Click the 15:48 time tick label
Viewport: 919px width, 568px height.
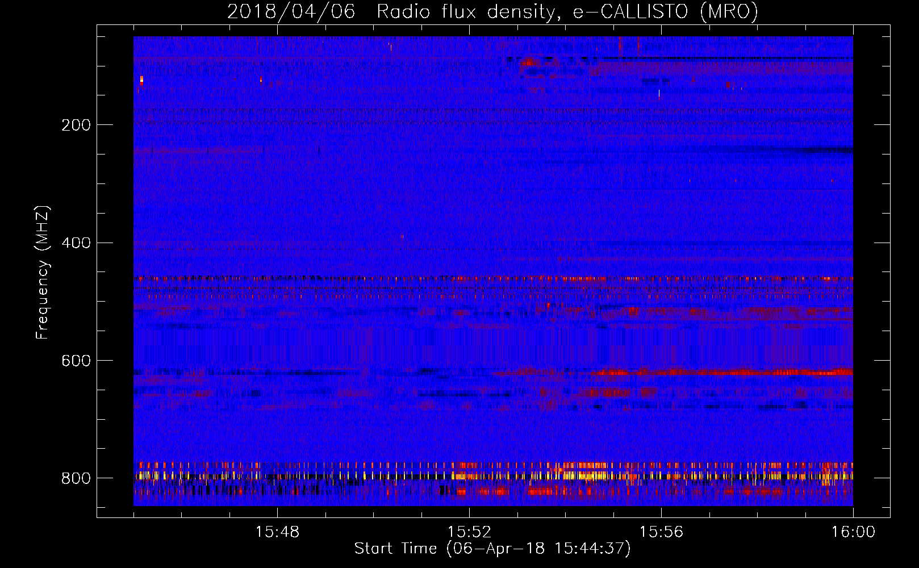[x=277, y=532]
